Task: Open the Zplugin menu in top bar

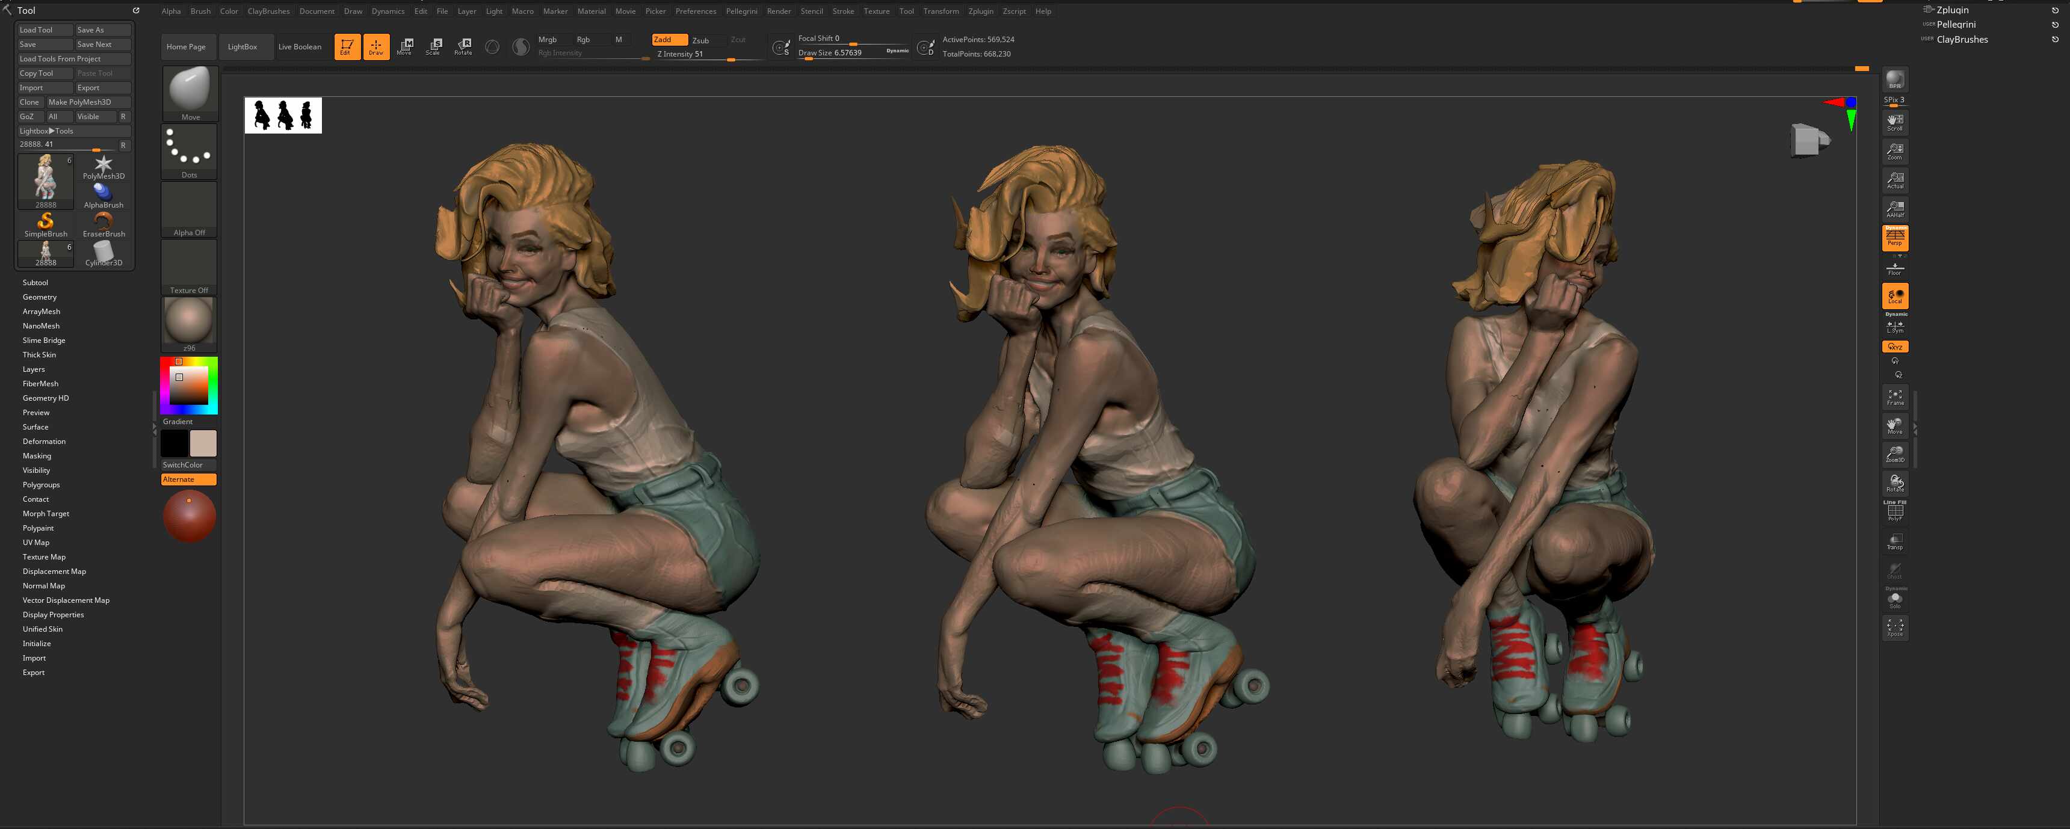Action: [x=980, y=11]
